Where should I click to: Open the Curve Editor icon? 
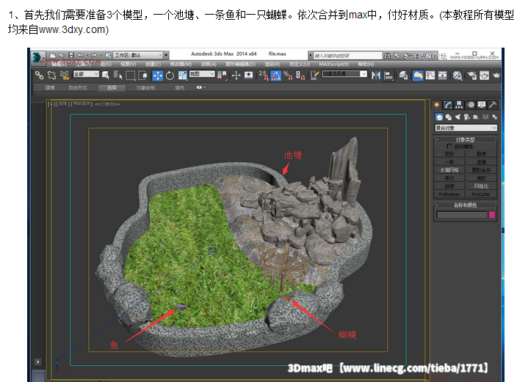[x=430, y=76]
